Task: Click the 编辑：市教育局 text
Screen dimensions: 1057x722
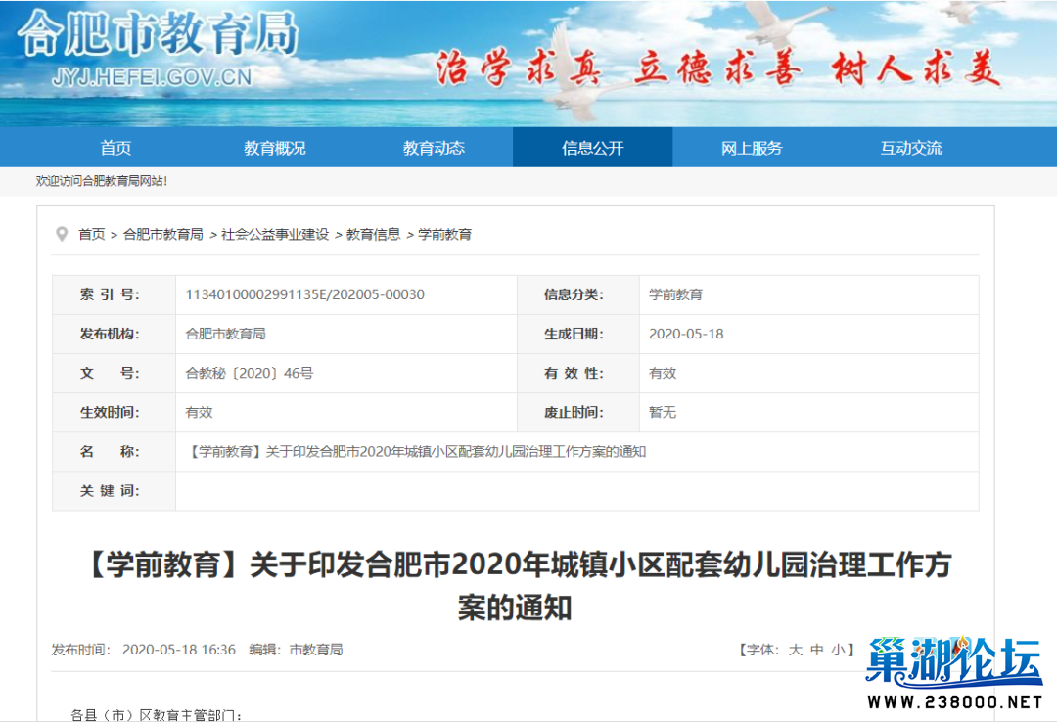Action: pos(296,650)
